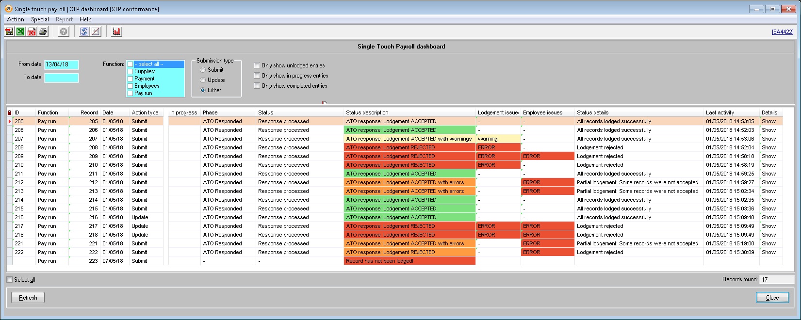The width and height of the screenshot is (801, 320).
Task: Click the crossed-out grid toolbar icon
Action: [96, 32]
